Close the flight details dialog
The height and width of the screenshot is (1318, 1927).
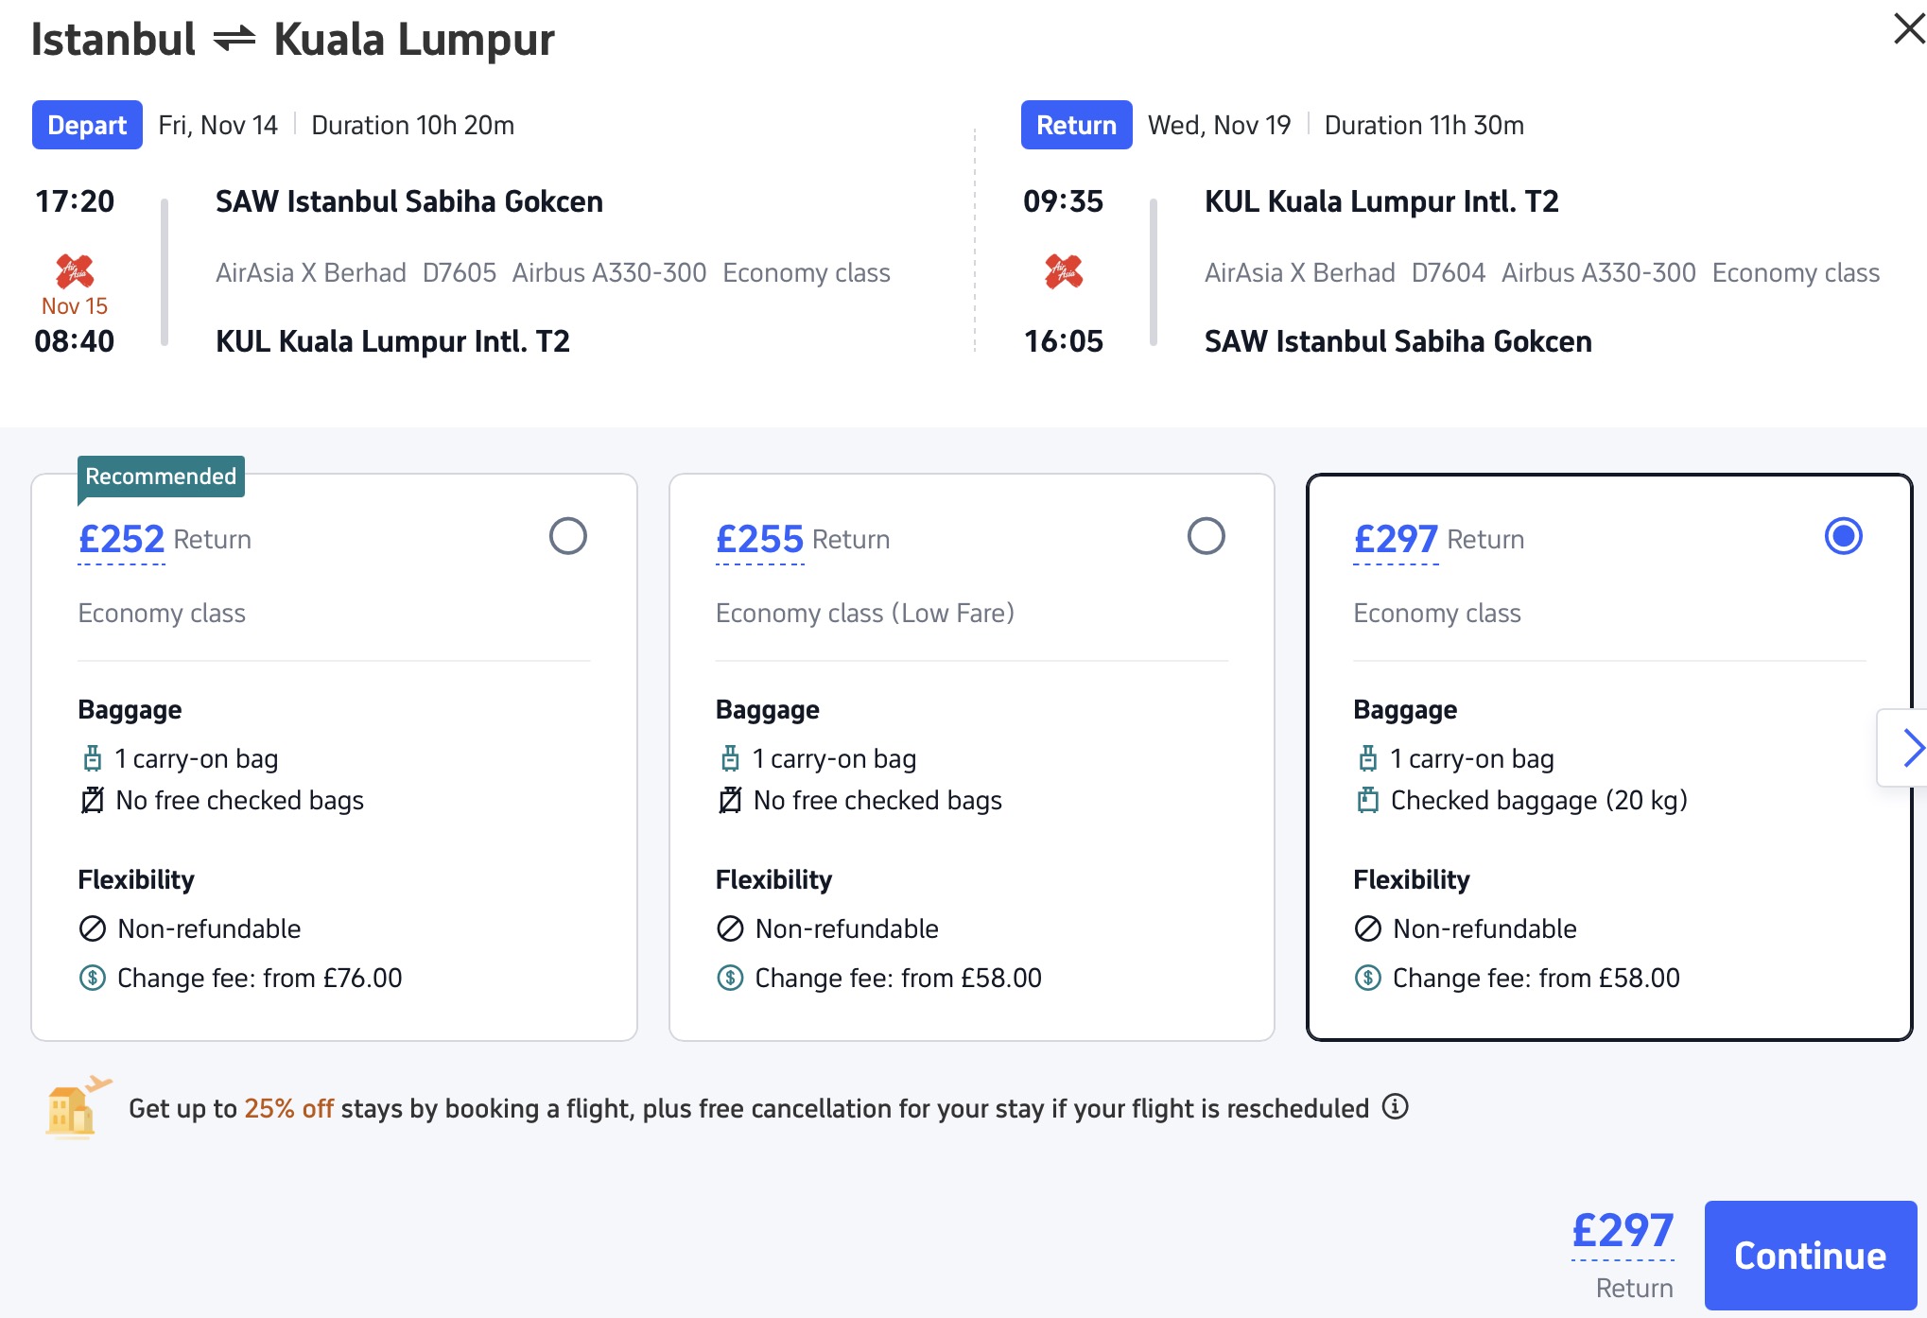coord(1908,28)
